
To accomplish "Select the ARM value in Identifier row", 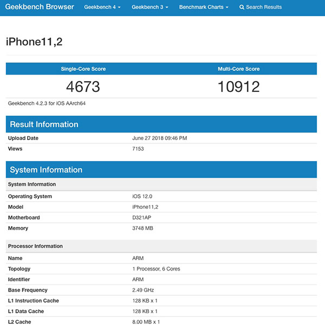I will (138, 279).
